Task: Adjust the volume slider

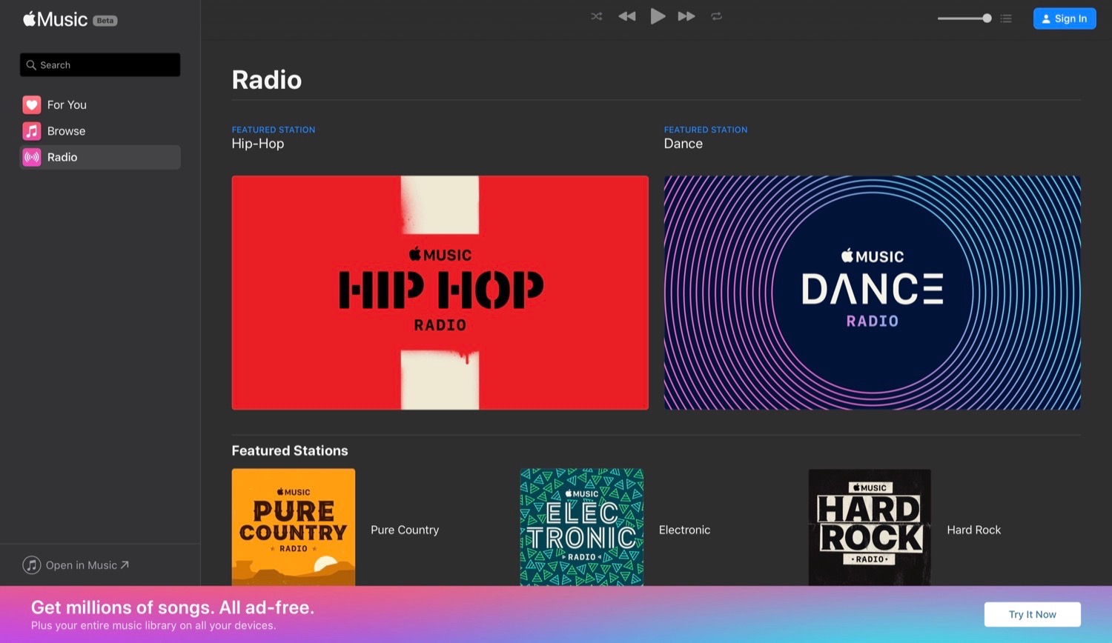Action: point(964,19)
